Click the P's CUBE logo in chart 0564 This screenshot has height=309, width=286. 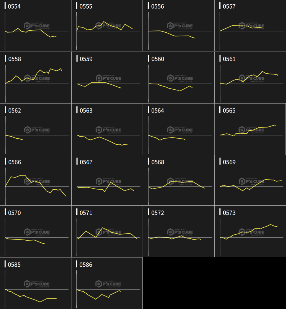[180, 130]
